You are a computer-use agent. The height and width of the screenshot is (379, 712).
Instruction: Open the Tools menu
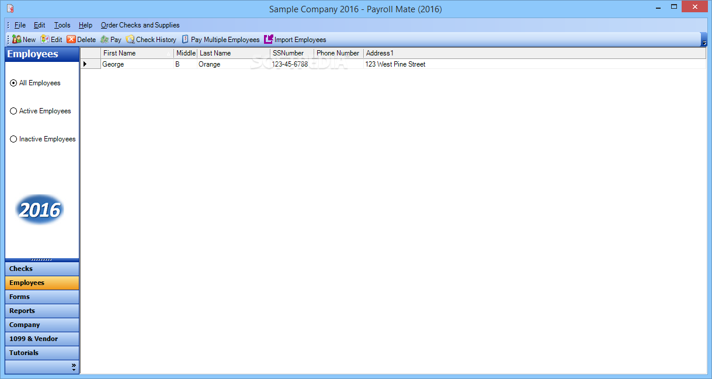[62, 25]
